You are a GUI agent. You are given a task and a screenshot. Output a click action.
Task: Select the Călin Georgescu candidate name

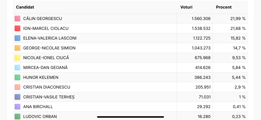[x=43, y=19]
